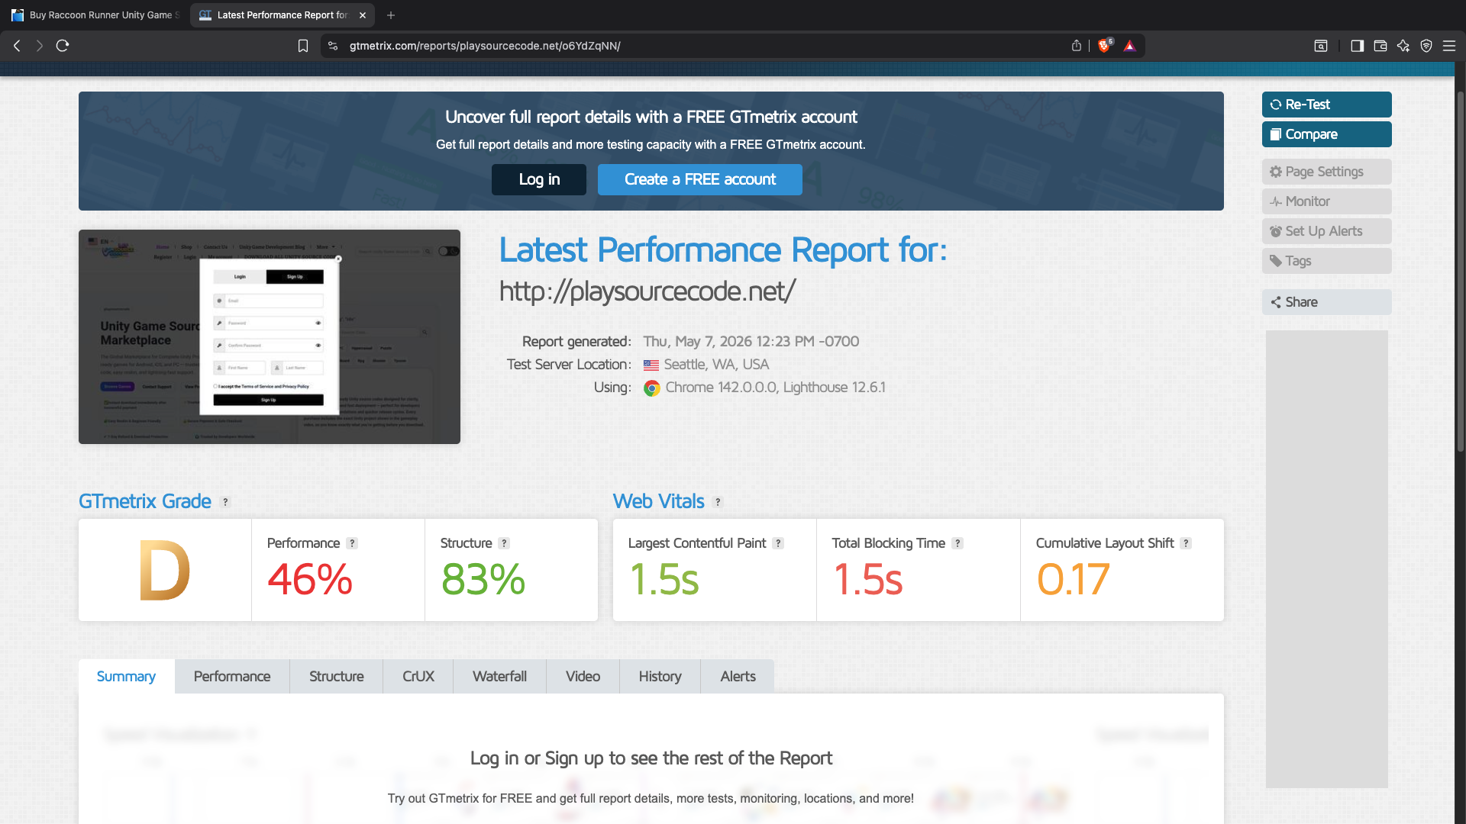The width and height of the screenshot is (1466, 824).
Task: Click the 1.5s Largest Contentful Paint value
Action: coord(664,579)
